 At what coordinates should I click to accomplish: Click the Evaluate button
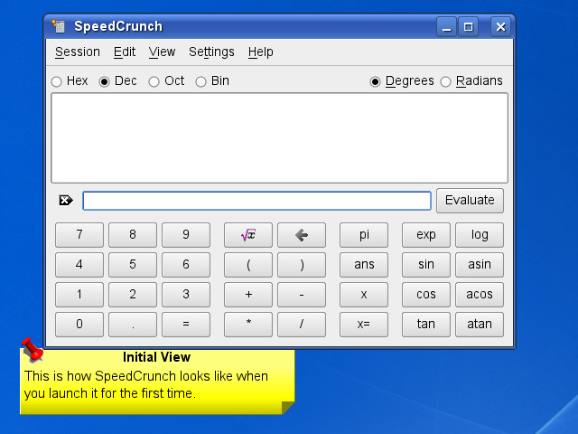[470, 201]
